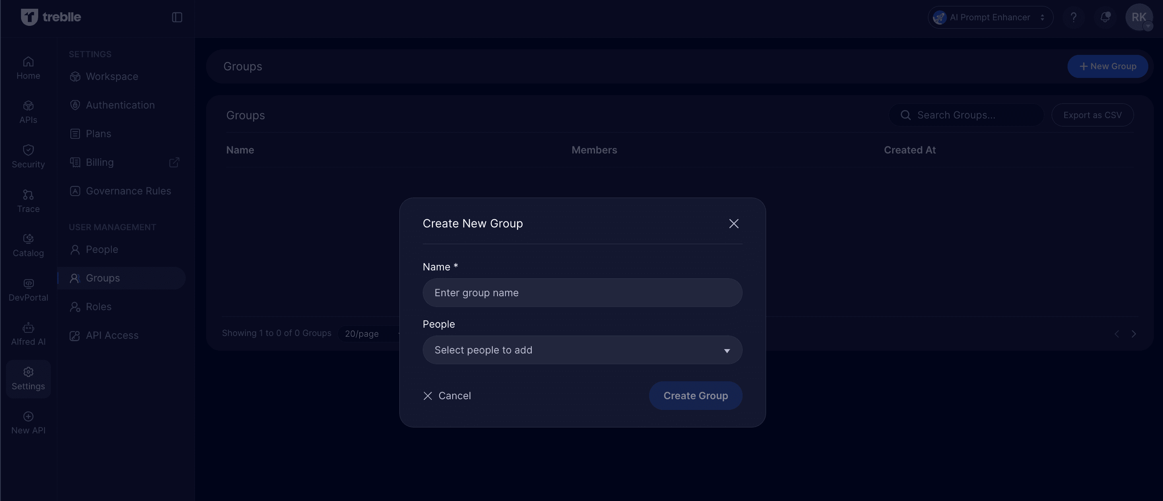Screen dimensions: 1163x501
Task: Open the Select people to add dropdown
Action: (x=582, y=350)
